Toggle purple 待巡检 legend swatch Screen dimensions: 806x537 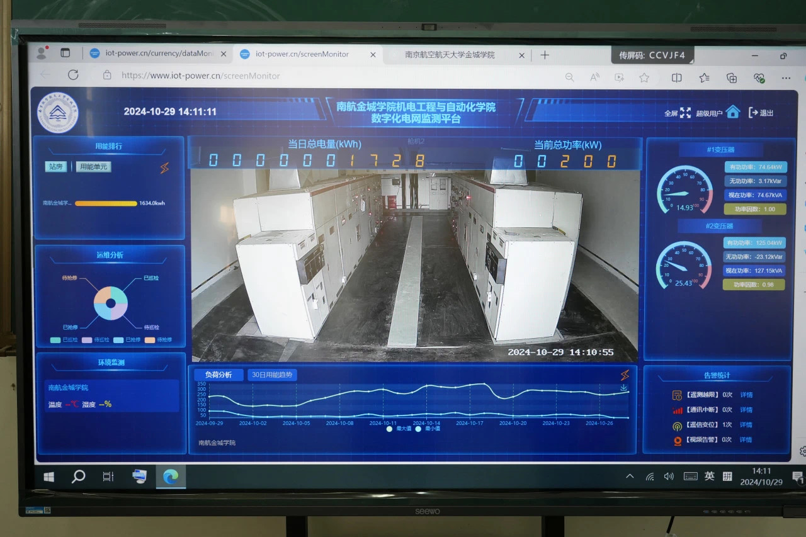tap(88, 340)
